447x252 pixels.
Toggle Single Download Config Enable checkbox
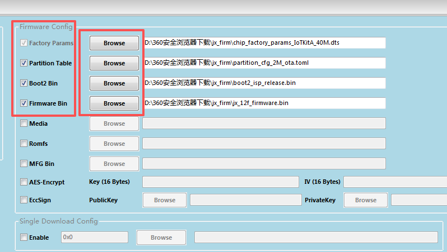(x=24, y=237)
